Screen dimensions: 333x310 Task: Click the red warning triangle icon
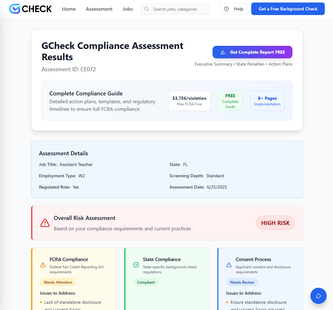tap(45, 223)
